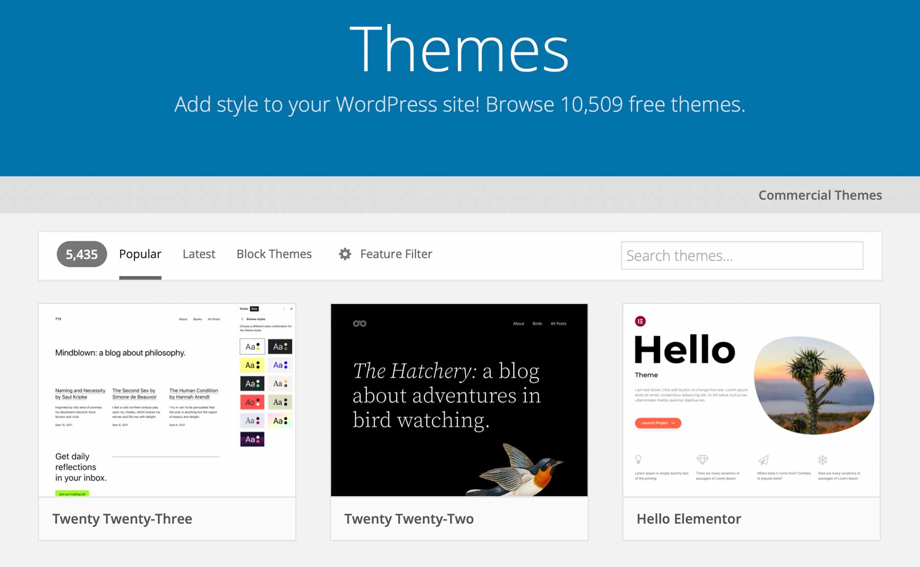Click the snowflake icon in Hello Elementor preview
920x567 pixels.
[822, 460]
